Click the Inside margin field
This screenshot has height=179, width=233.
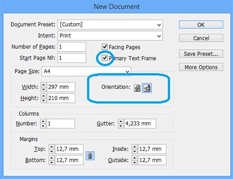pyautogui.click(x=152, y=149)
